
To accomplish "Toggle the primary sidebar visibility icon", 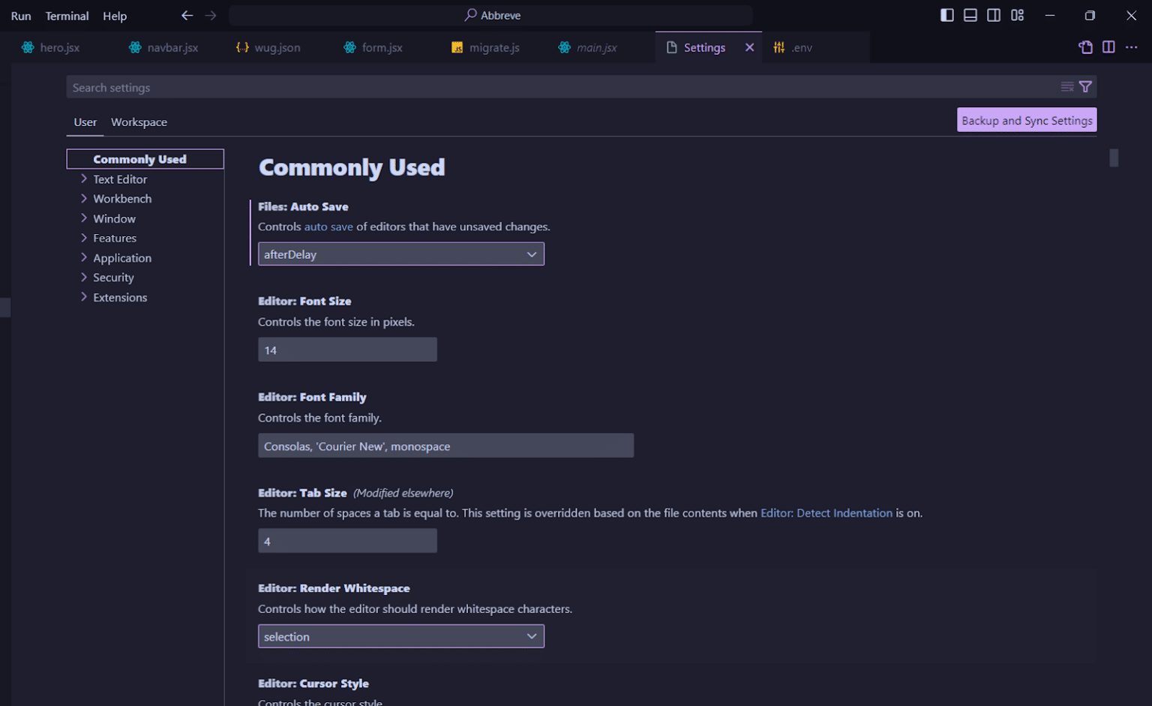I will (946, 14).
